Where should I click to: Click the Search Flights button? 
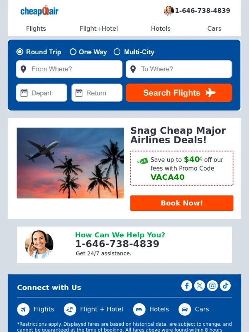tap(179, 93)
